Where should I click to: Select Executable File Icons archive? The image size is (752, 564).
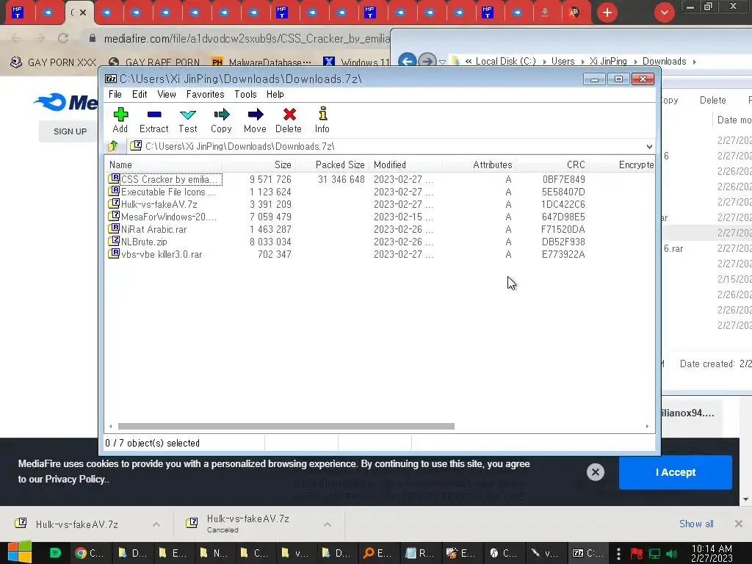(x=162, y=192)
